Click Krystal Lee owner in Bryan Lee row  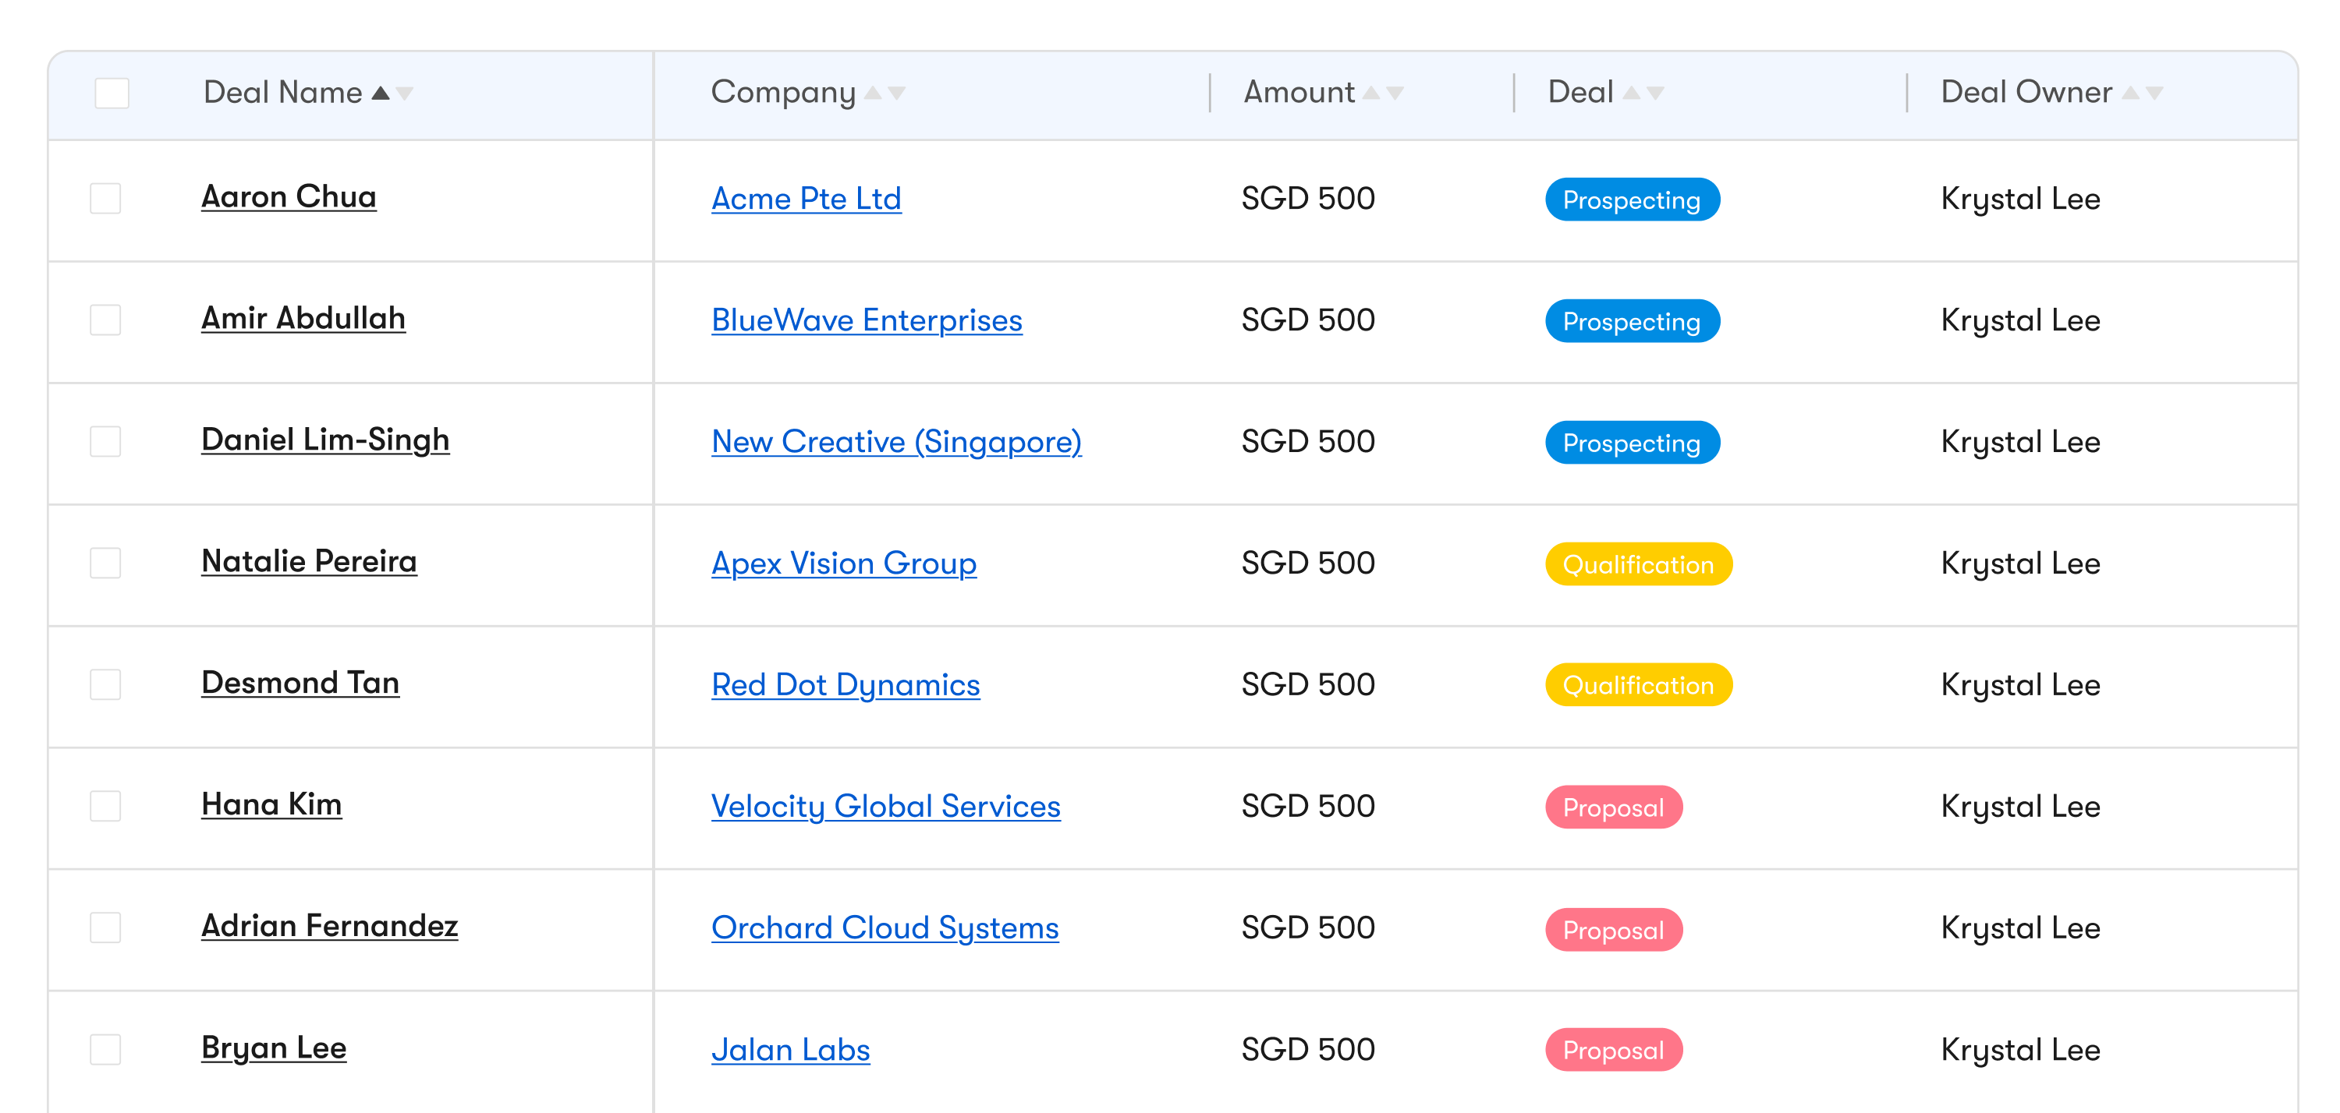click(2020, 1051)
